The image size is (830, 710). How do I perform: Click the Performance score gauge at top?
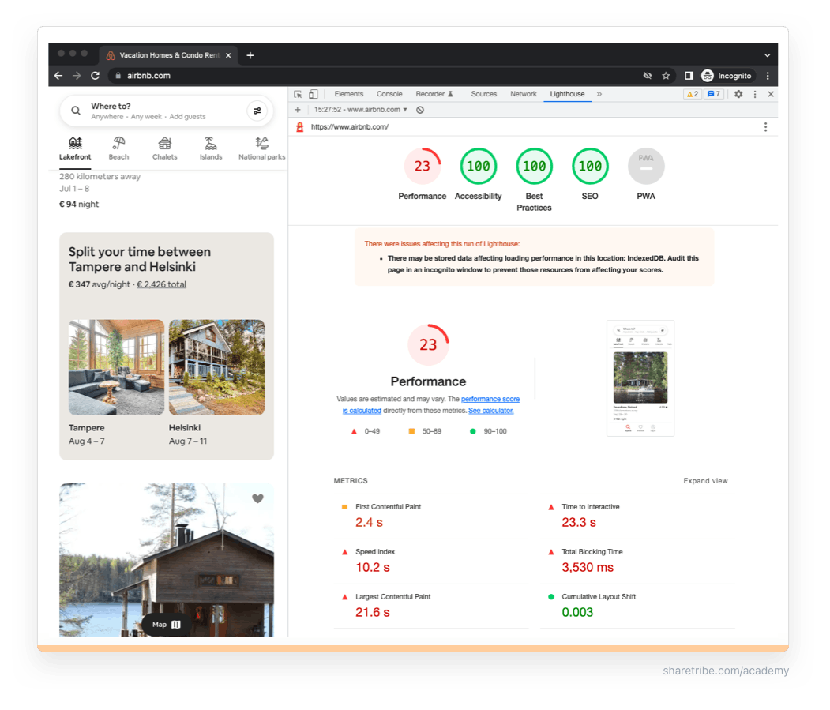click(x=423, y=167)
